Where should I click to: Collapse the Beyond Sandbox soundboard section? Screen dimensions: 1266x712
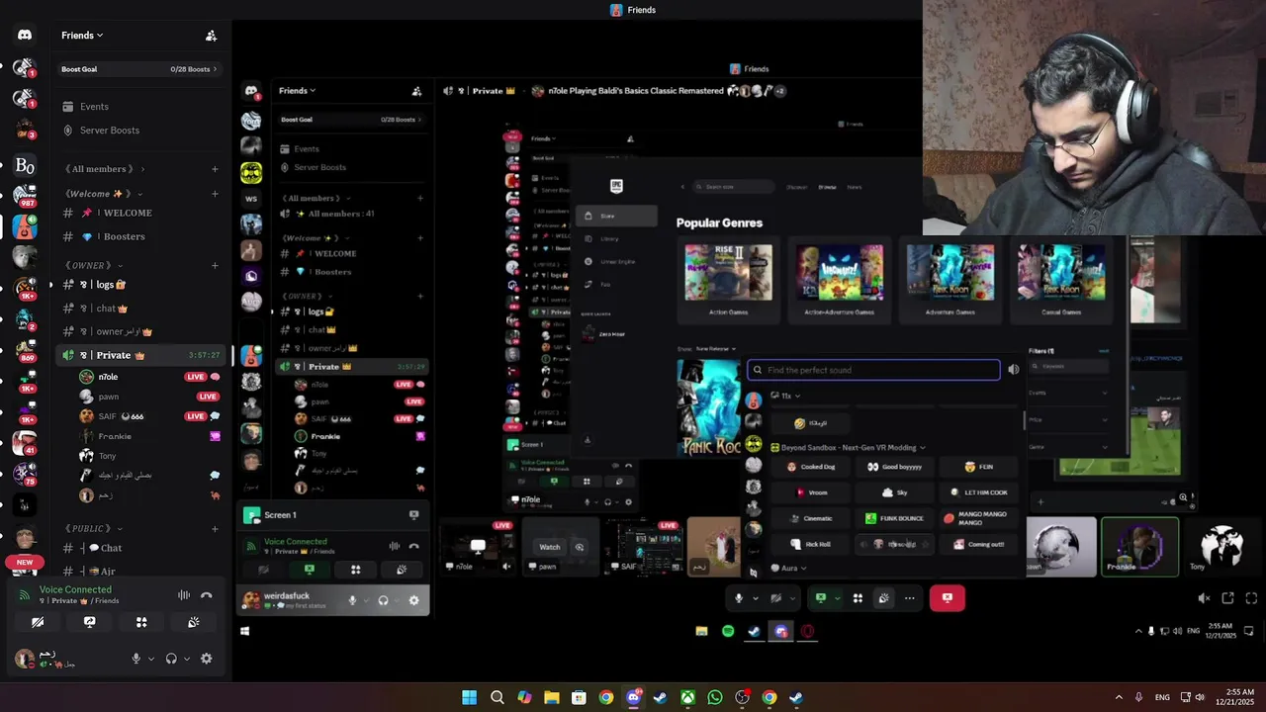(x=848, y=448)
